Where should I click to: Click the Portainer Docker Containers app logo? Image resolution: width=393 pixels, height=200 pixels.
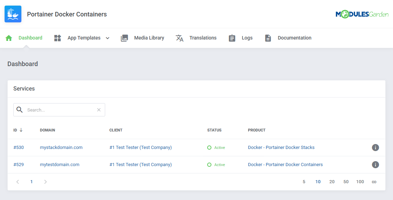click(13, 14)
